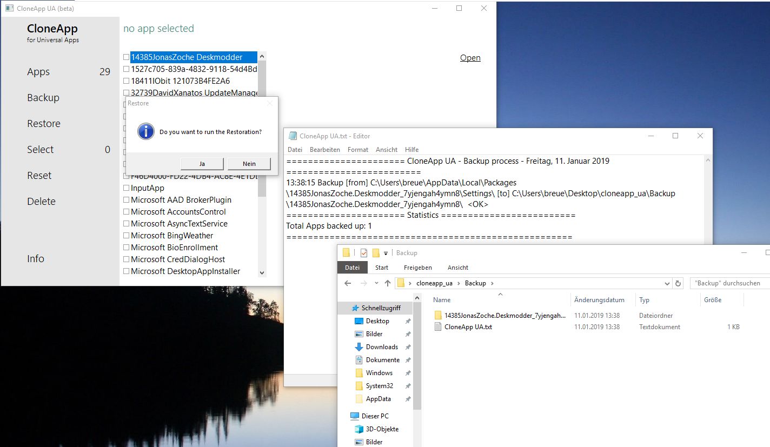
Task: Tick the InputApp checkbox
Action: 126,188
